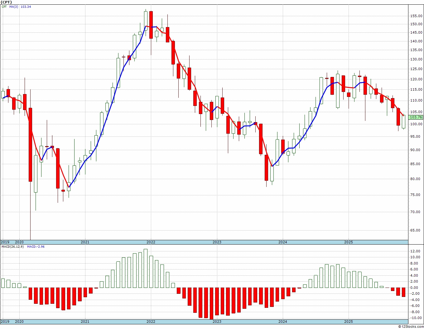
Task: Click 2022 on the price chart time axis
Action: point(151,242)
